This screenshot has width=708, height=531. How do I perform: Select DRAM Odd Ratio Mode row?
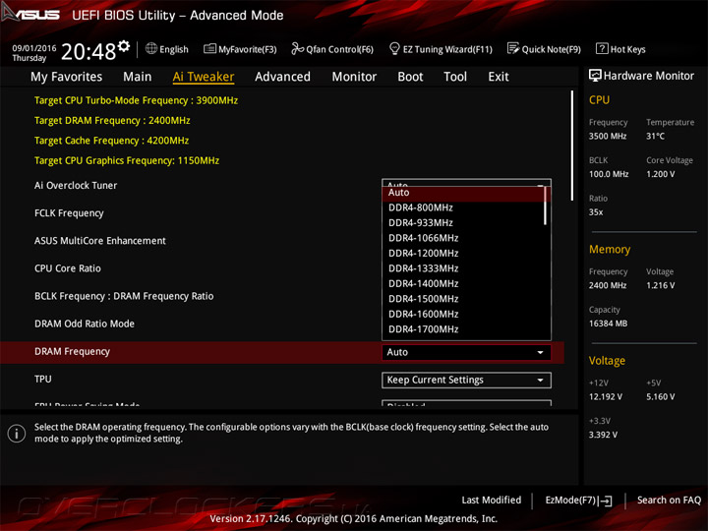tap(85, 324)
